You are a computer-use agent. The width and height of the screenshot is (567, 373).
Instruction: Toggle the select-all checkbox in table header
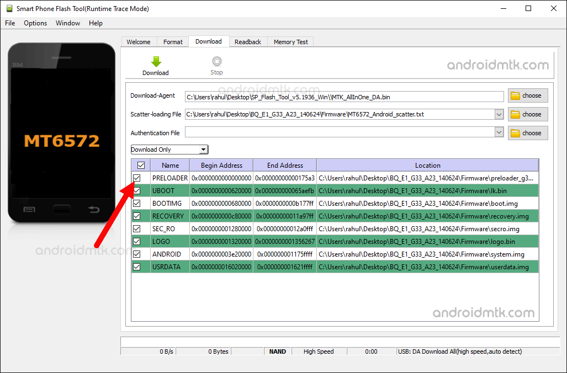pos(141,165)
